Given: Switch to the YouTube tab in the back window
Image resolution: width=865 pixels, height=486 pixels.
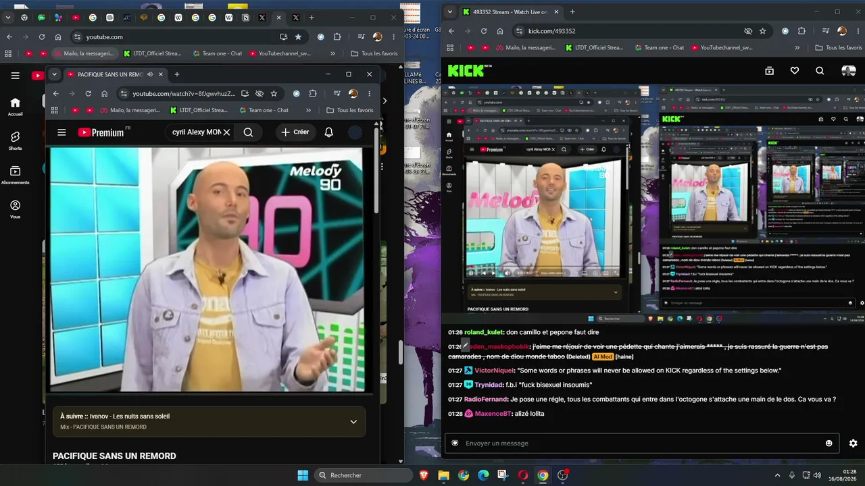Looking at the screenshot, I should pyautogui.click(x=76, y=18).
